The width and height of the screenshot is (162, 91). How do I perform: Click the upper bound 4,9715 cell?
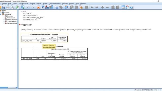pos(82,58)
